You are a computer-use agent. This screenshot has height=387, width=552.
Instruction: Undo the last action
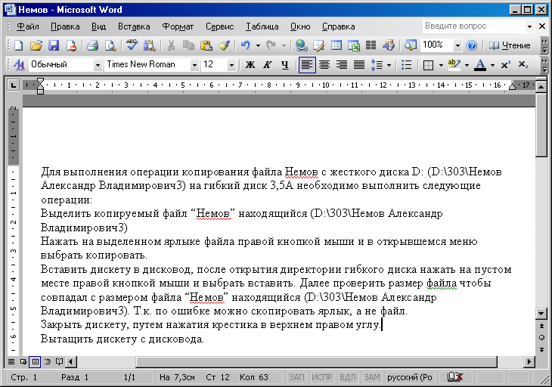(245, 45)
